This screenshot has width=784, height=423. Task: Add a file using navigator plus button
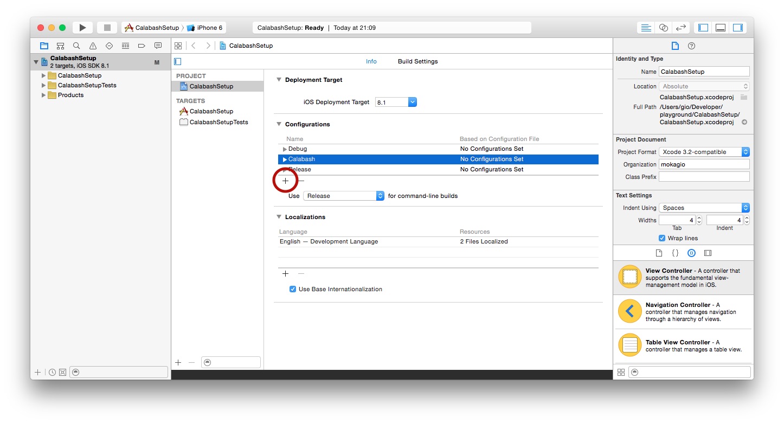[37, 372]
